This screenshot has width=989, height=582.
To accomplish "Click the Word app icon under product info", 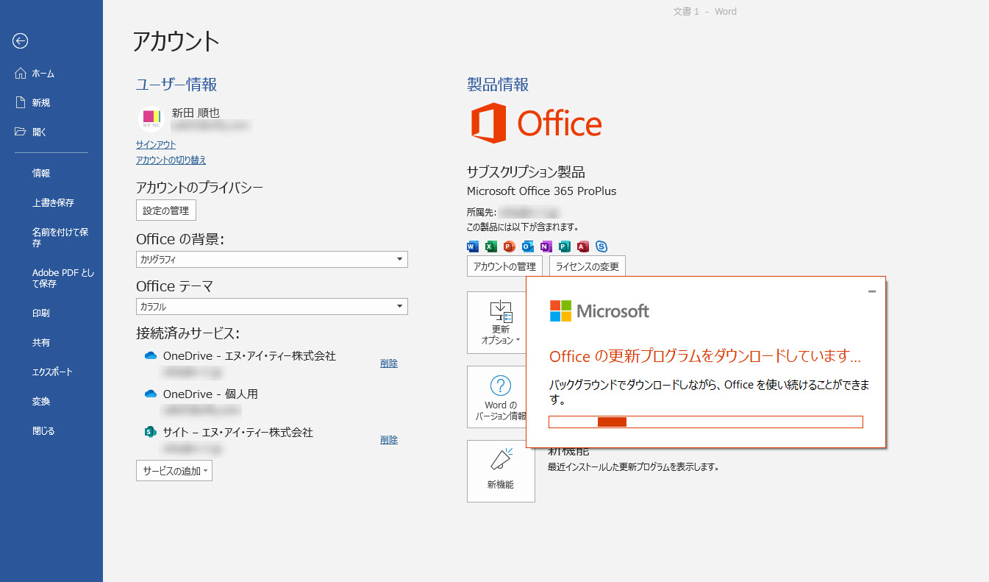I will [473, 246].
